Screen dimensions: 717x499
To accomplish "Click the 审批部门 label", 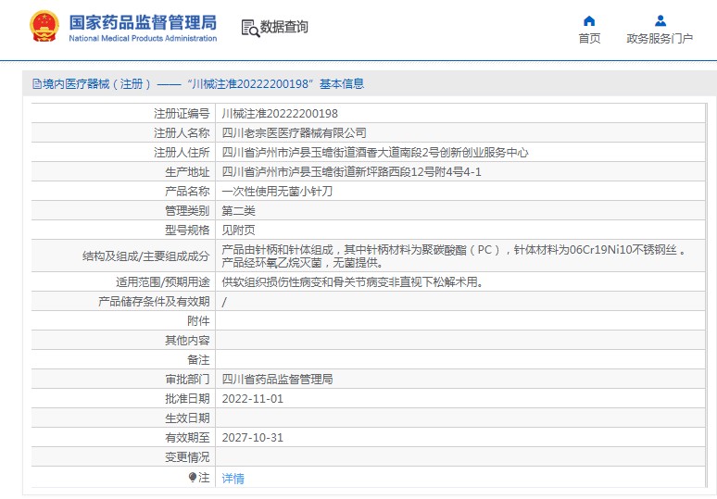I will click(187, 379).
